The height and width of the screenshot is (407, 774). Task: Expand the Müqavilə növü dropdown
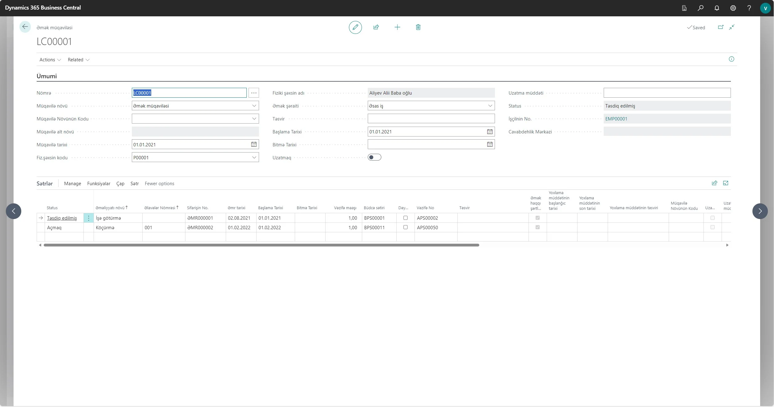click(254, 106)
